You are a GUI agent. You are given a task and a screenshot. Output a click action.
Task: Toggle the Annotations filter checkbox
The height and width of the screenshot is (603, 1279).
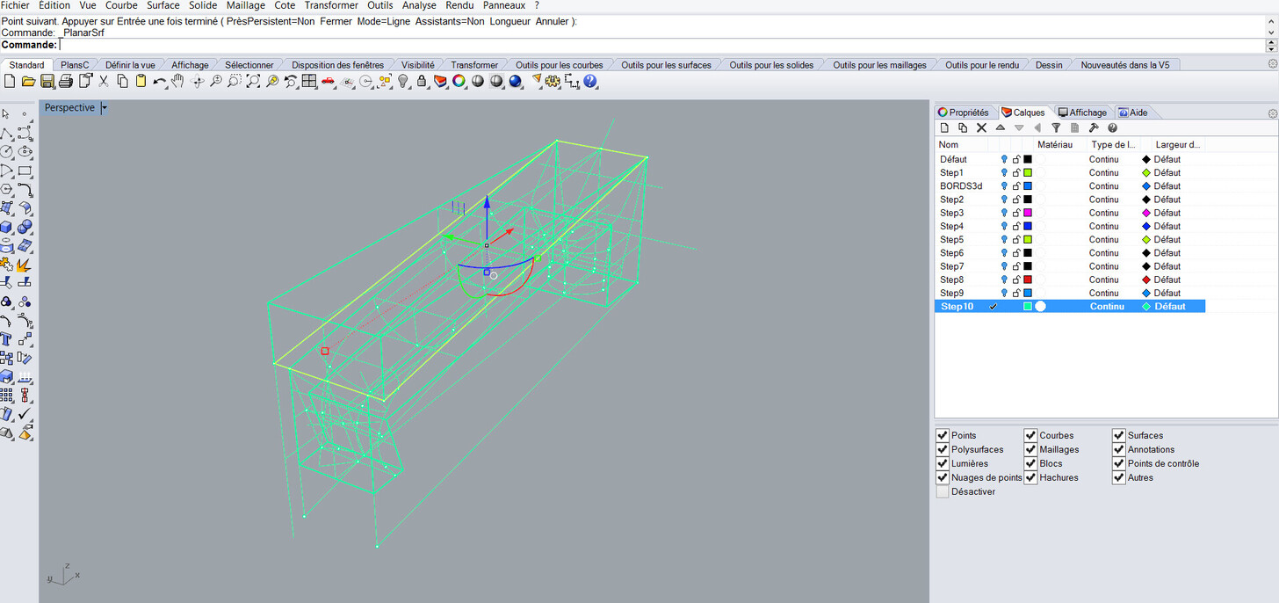point(1118,449)
